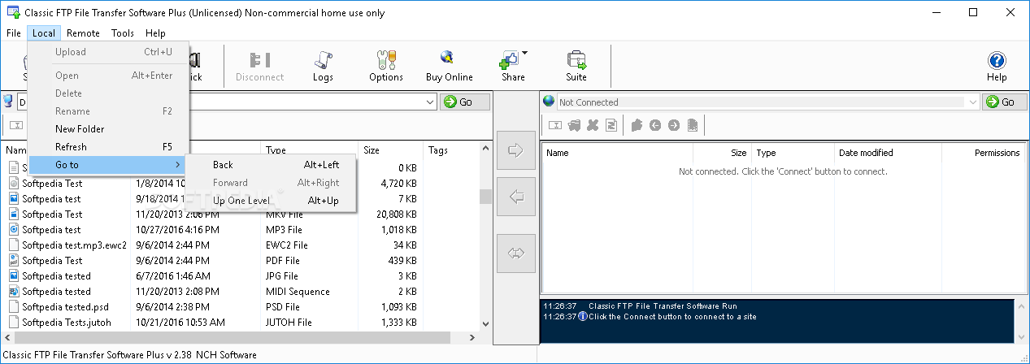Sort remote list by Type column
1030x364 pixels.
point(793,153)
